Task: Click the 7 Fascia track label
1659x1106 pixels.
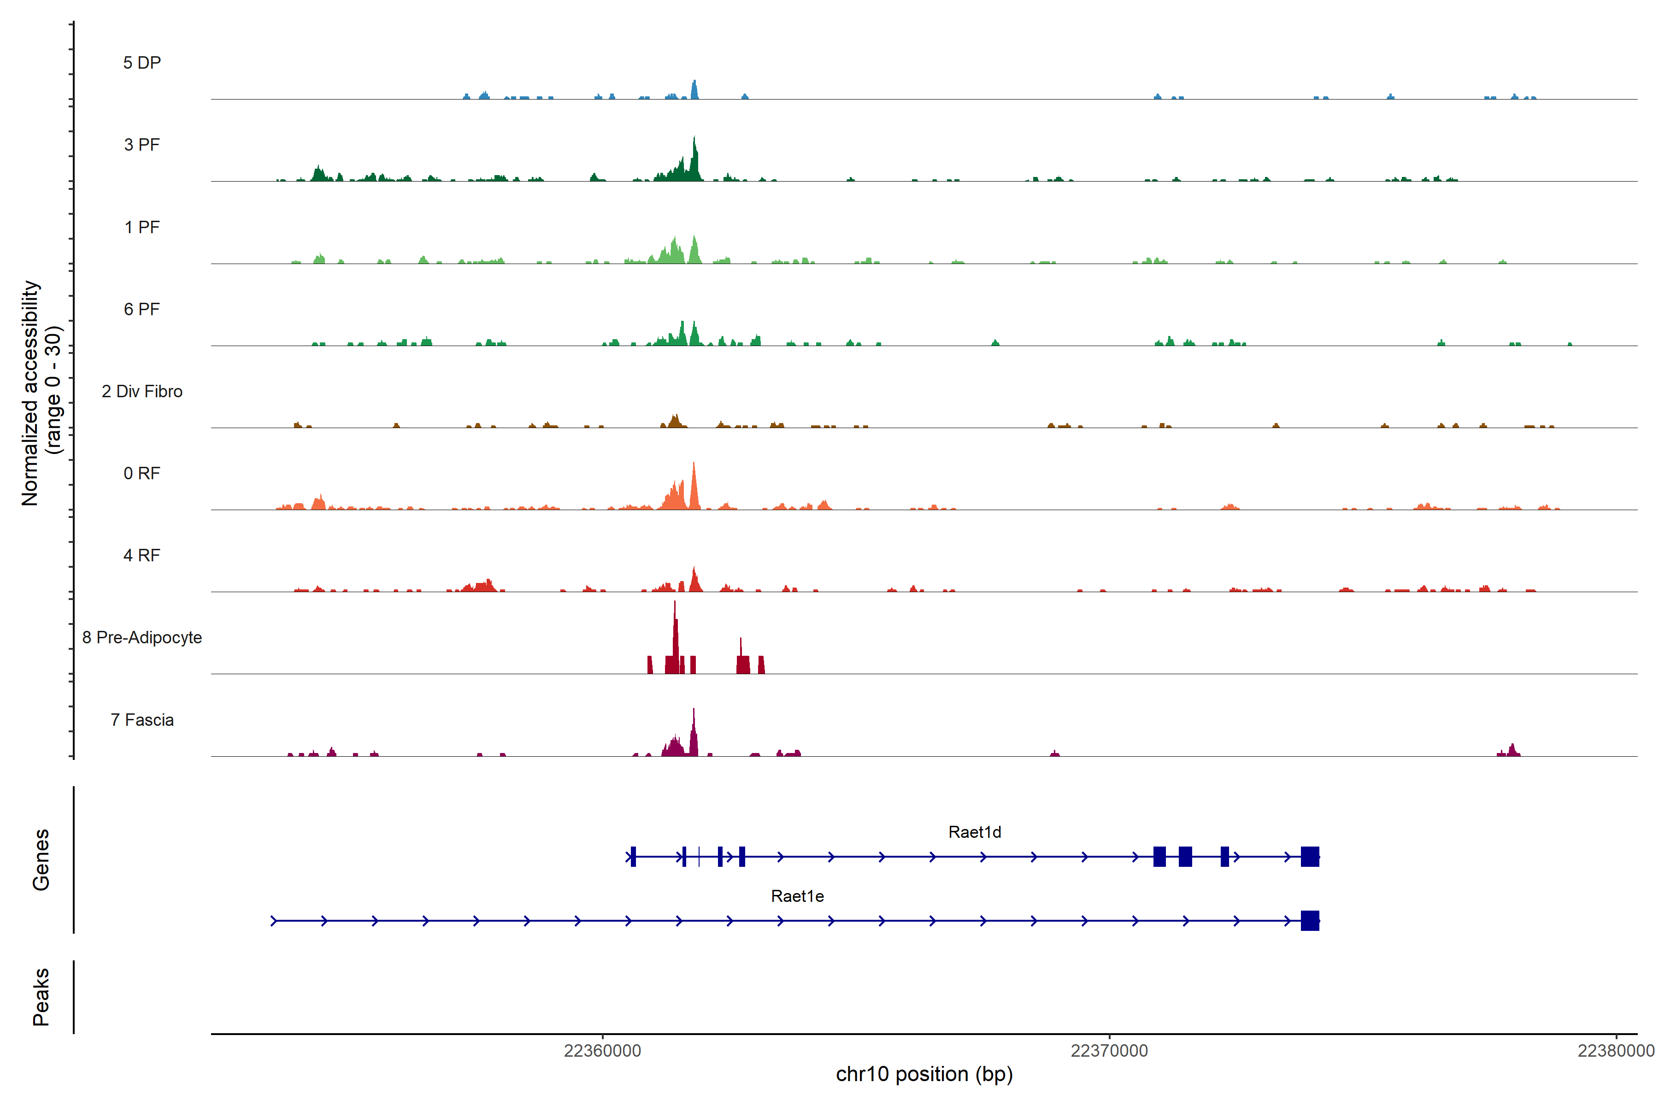Action: pyautogui.click(x=142, y=719)
